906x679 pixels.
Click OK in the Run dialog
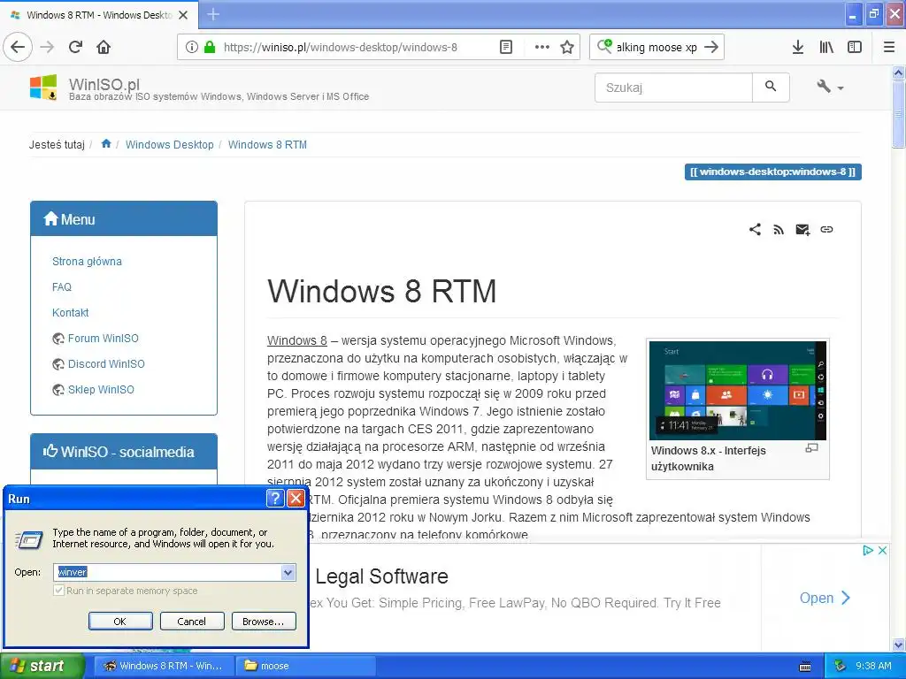(x=120, y=622)
